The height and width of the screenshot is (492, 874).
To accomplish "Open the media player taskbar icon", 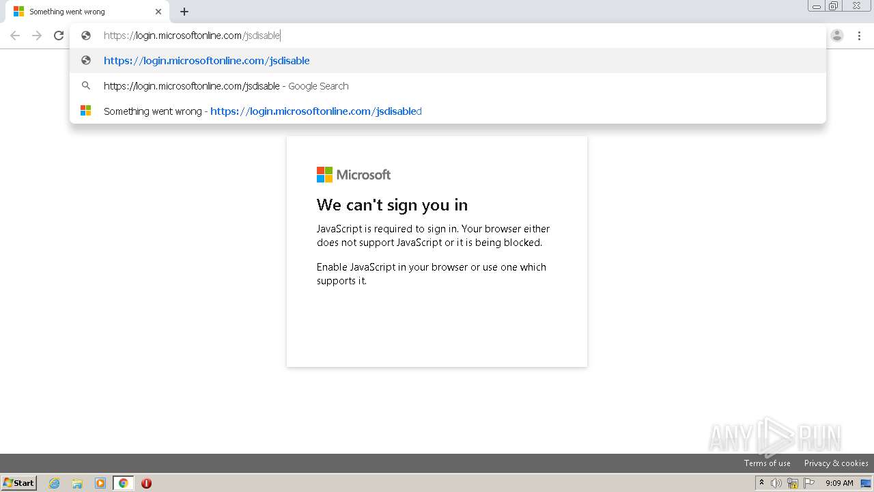I will pos(100,483).
